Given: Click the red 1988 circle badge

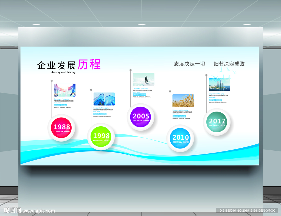Looking at the screenshot, I should click(61, 128).
